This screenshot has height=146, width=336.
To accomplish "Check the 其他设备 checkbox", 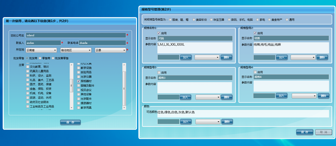I will tap(79, 94).
